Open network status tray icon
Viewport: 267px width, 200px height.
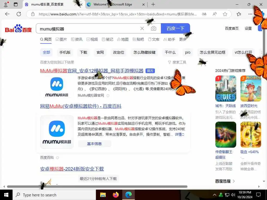tap(227, 195)
